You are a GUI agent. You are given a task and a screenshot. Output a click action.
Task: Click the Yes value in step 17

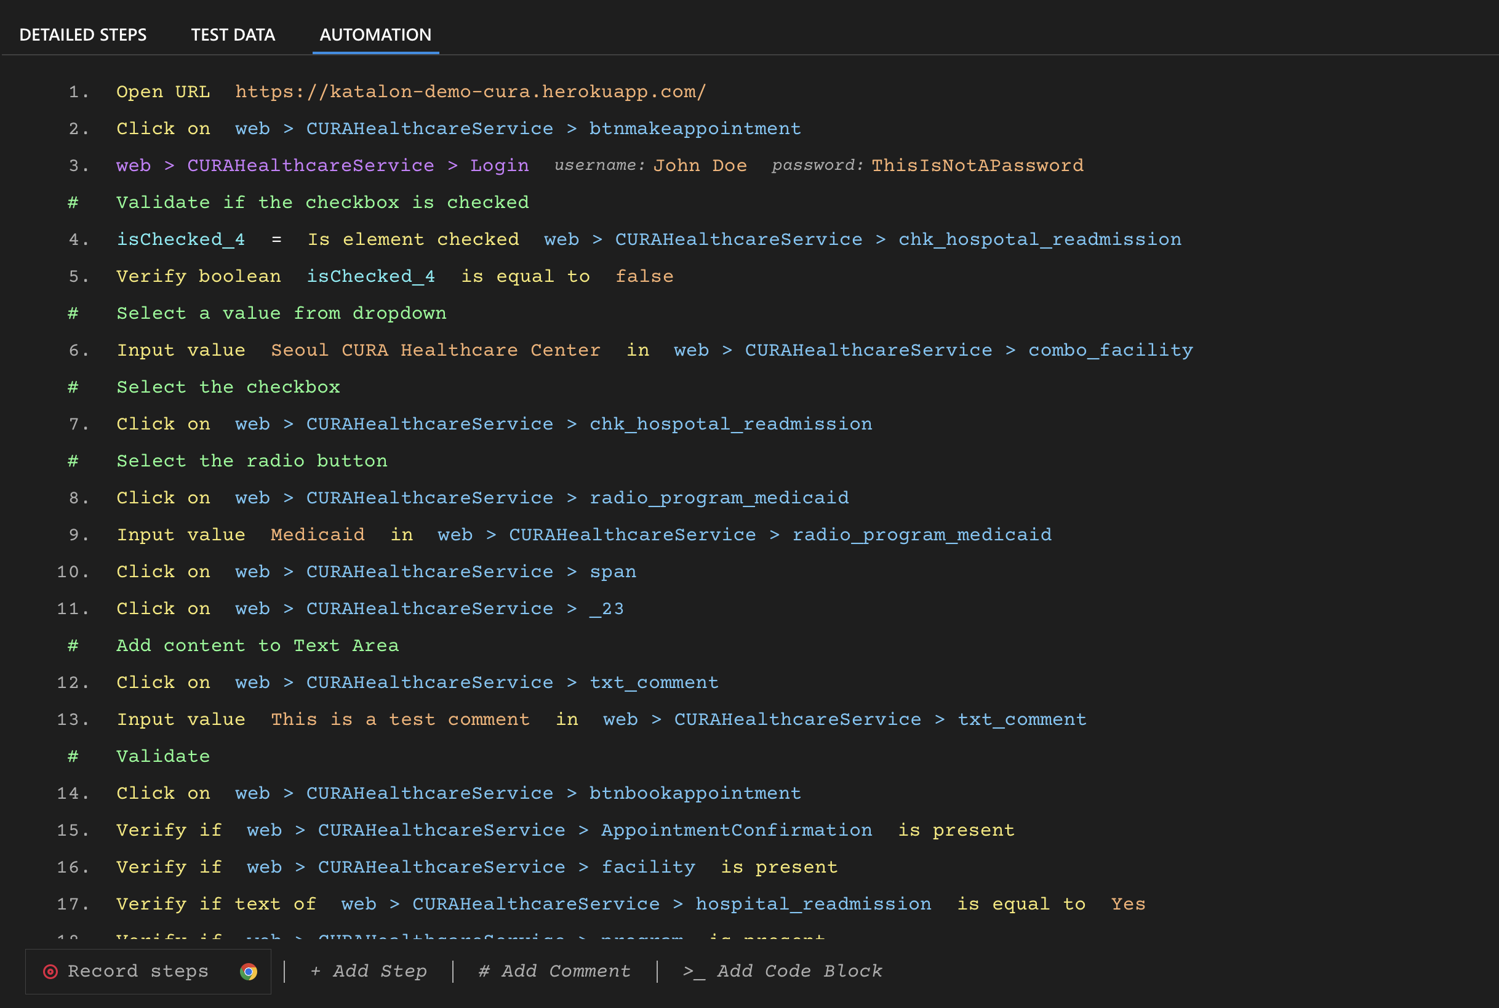pos(1127,904)
